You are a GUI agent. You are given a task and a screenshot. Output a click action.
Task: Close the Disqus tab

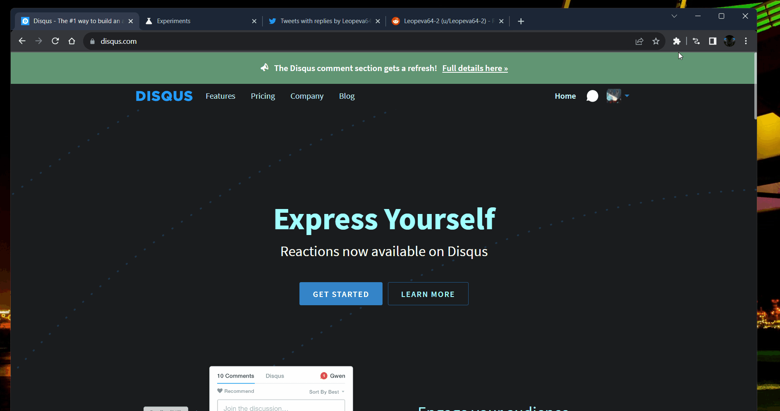131,21
